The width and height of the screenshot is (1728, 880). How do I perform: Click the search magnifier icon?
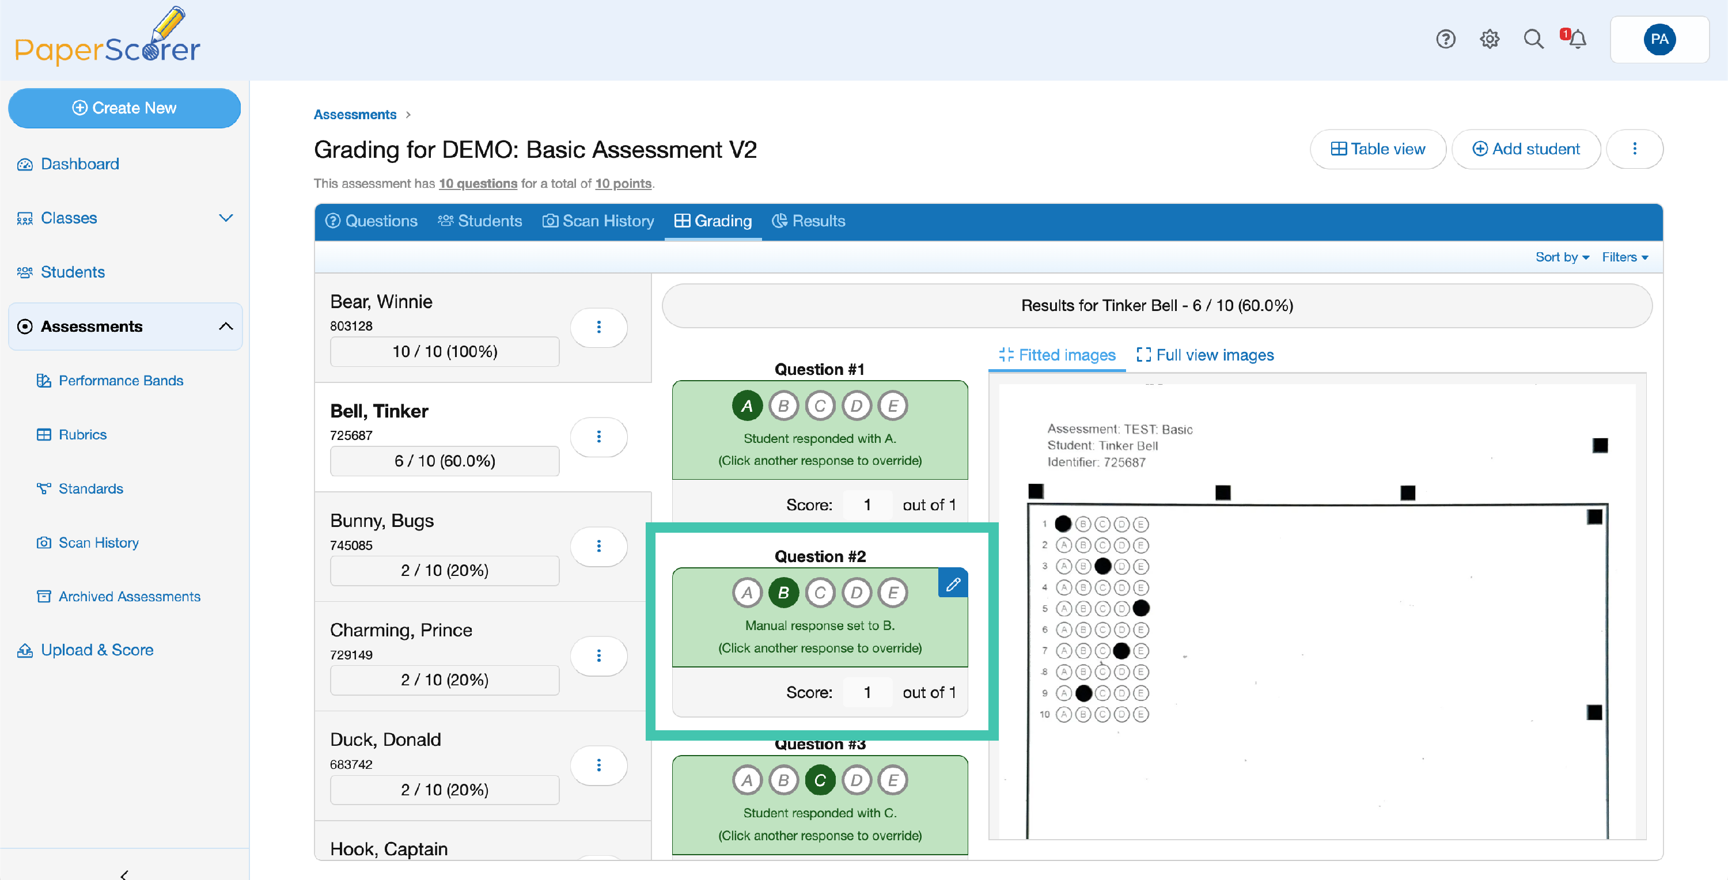[x=1533, y=40]
